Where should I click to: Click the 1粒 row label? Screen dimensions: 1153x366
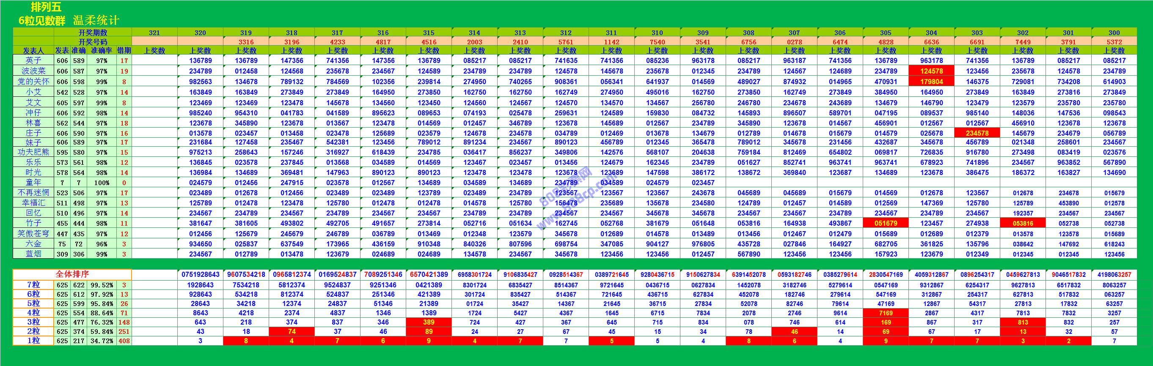pyautogui.click(x=33, y=341)
